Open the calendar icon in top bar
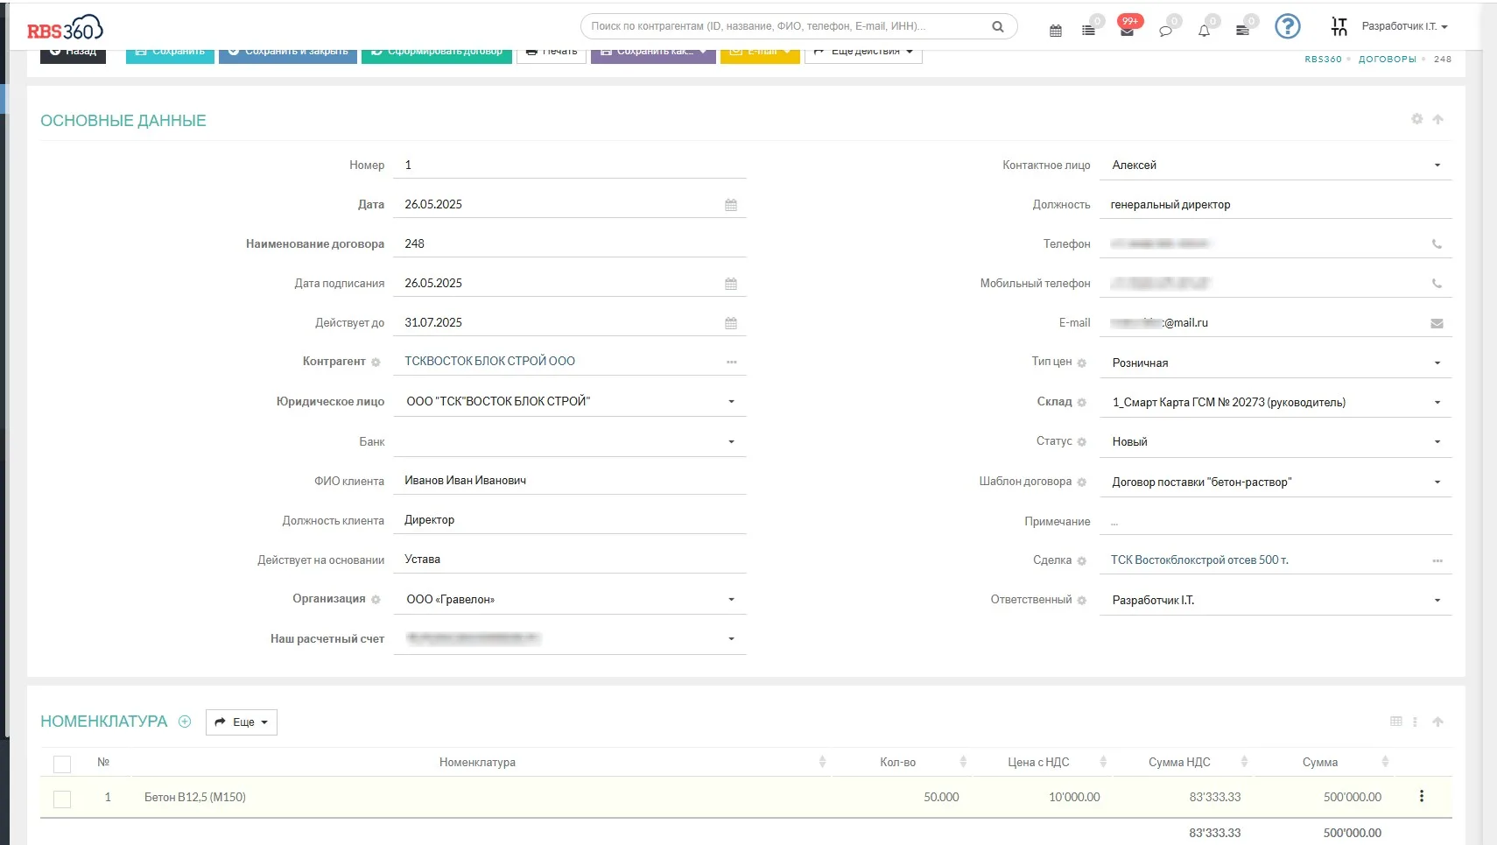1497x845 pixels. pos(1055,31)
